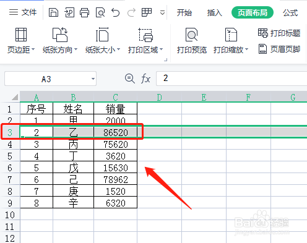Image resolution: width=307 pixels, height=243 pixels.
Task: Click the 页眉页脚 button
Action: pyautogui.click(x=279, y=49)
